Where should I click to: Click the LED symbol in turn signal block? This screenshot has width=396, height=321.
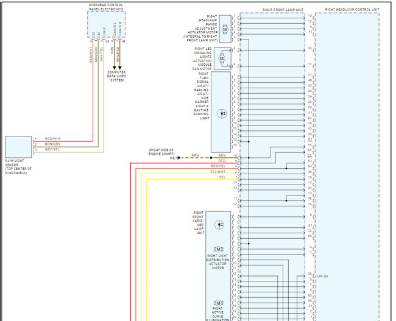point(222,114)
